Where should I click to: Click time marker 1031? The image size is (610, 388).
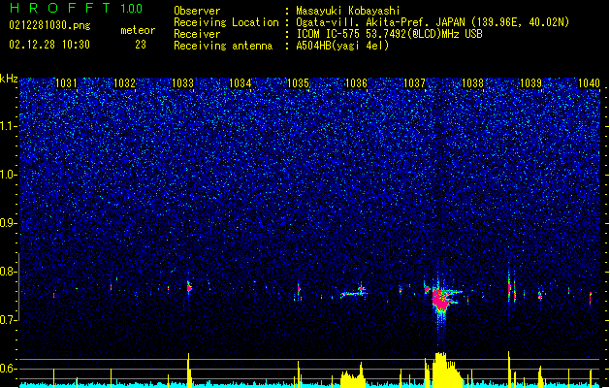point(66,82)
